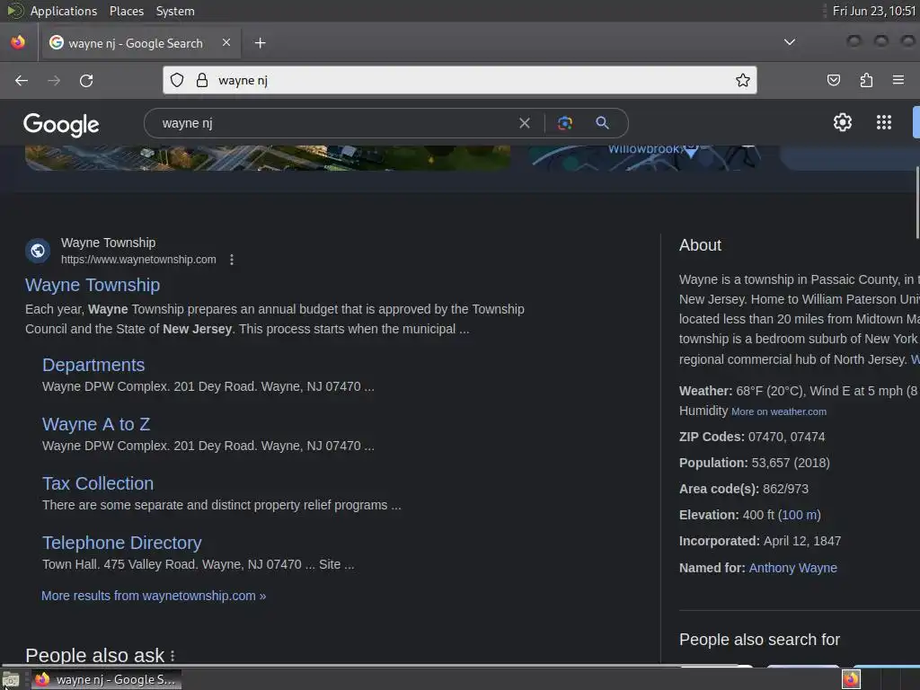Open the Telephone Directory sitelink
Screen dimensions: 920x690
[x=122, y=542]
